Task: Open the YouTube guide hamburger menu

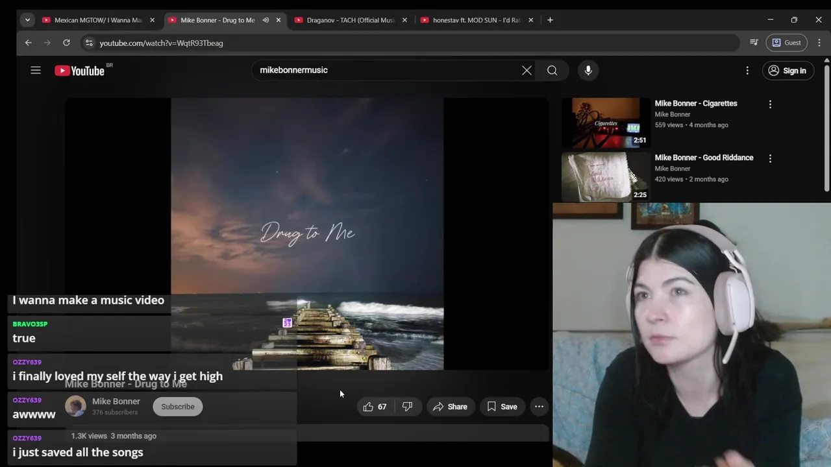Action: (36, 70)
